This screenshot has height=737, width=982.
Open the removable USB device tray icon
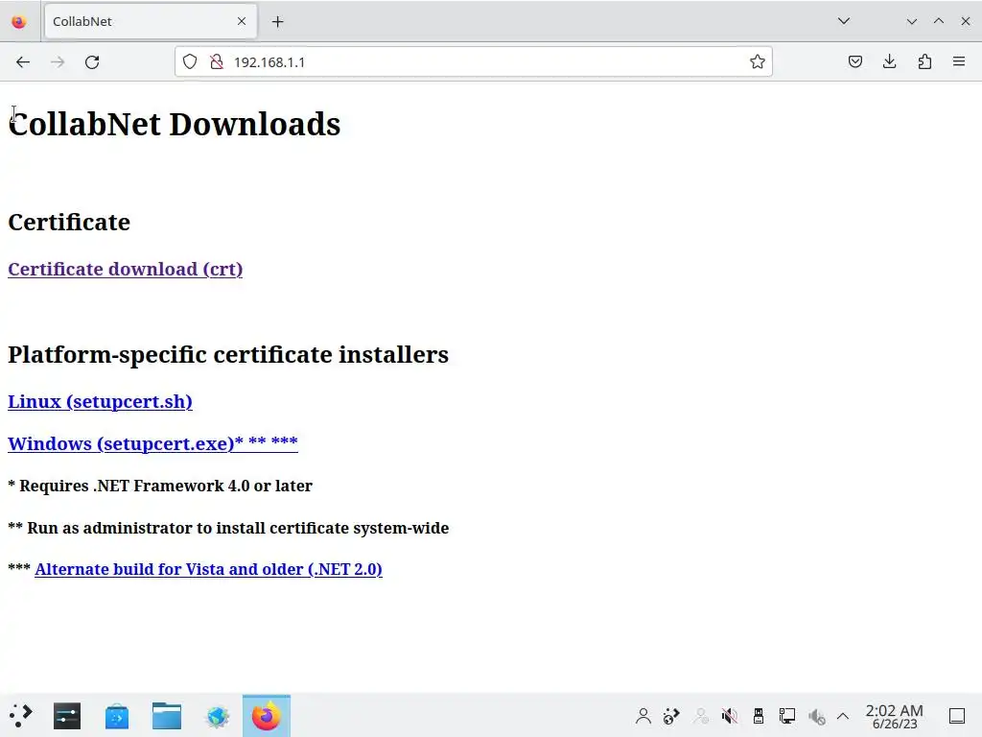[x=758, y=716]
